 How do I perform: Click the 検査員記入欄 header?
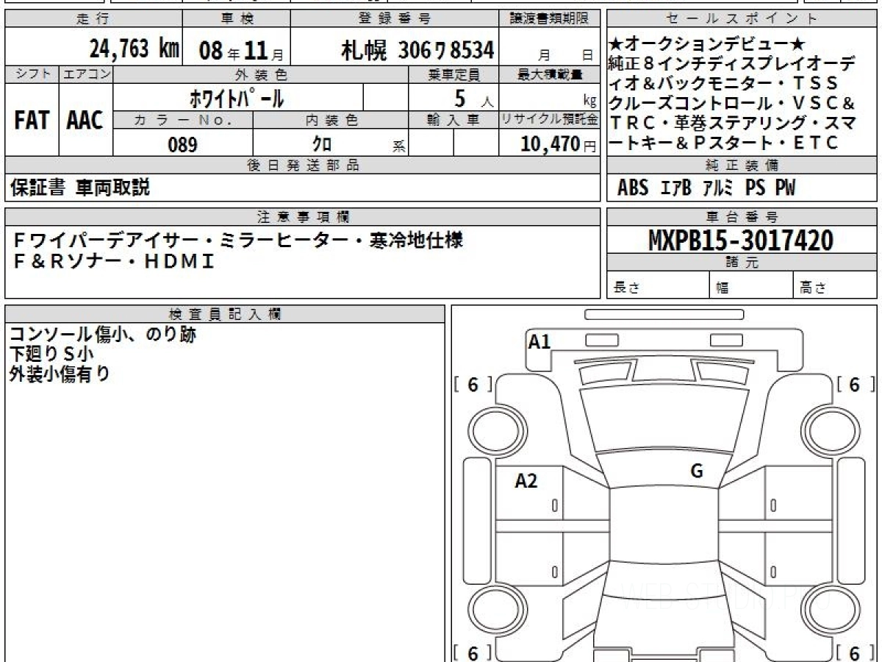click(225, 313)
